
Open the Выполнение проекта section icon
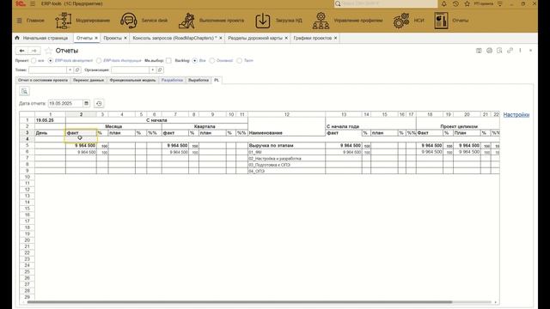point(186,21)
